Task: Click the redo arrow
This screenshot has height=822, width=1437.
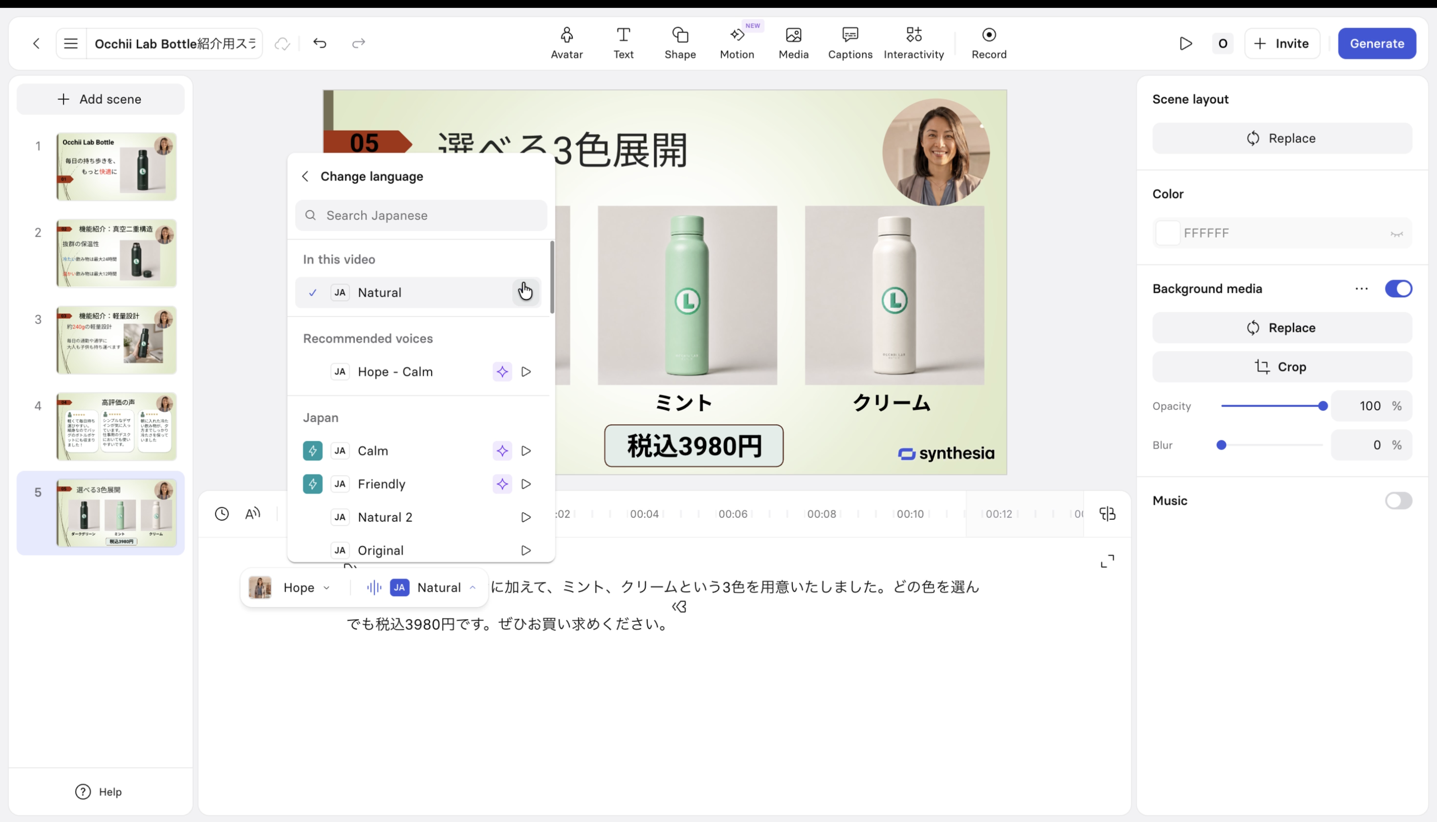Action: point(359,43)
